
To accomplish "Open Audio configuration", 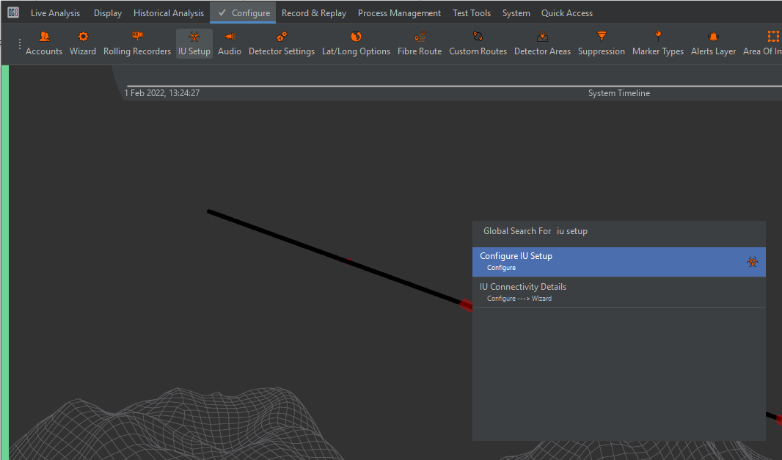I will (x=230, y=43).
